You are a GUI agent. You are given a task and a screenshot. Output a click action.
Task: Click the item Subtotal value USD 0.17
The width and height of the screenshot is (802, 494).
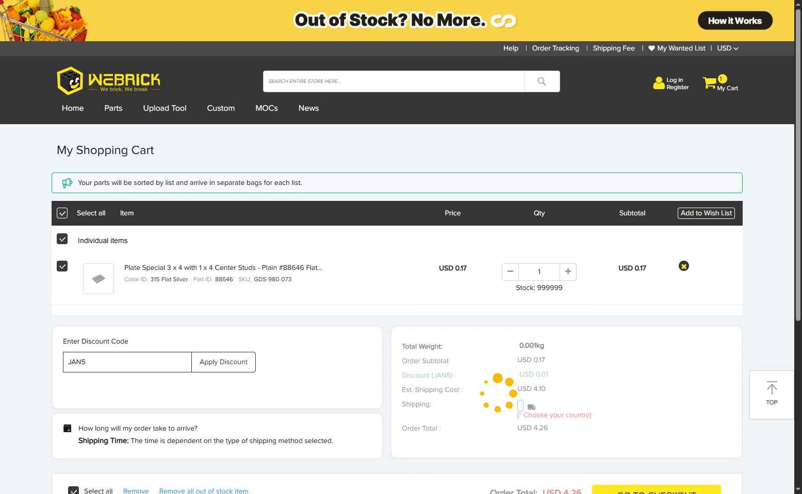coord(632,268)
